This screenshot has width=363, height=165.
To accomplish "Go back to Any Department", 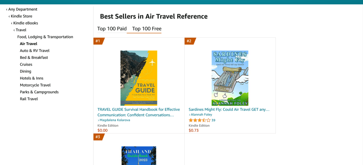I will pos(23,9).
